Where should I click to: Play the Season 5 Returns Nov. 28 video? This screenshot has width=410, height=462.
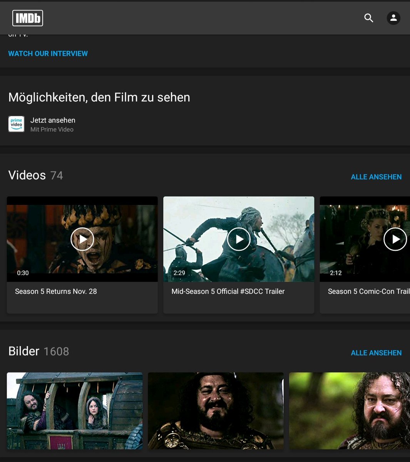pyautogui.click(x=82, y=239)
